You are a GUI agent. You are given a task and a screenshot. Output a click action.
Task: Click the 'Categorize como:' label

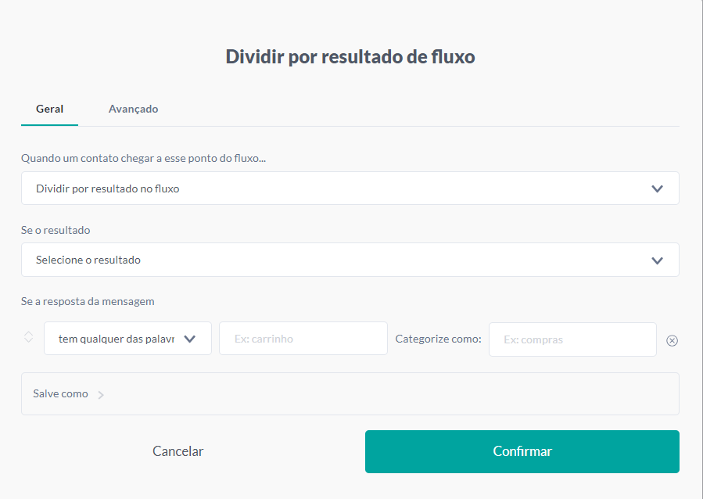pos(438,339)
